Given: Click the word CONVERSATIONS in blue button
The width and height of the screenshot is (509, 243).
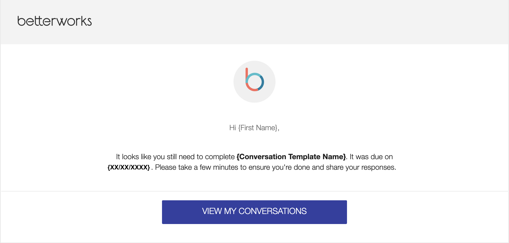Looking at the screenshot, I should [272, 211].
